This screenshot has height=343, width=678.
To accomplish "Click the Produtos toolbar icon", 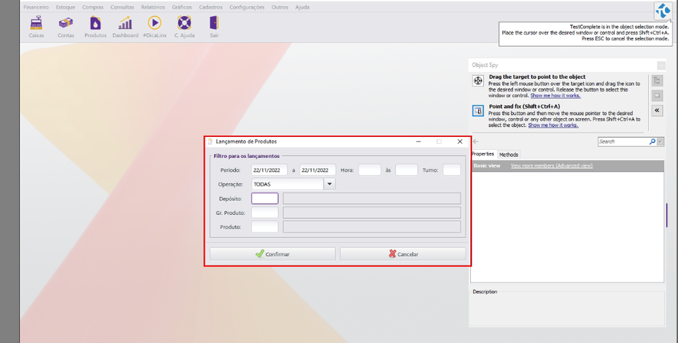I will (x=95, y=24).
